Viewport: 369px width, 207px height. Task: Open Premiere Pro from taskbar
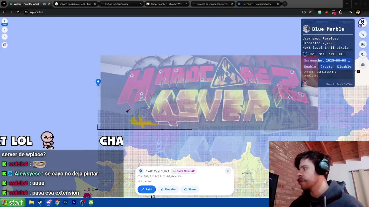point(74,202)
